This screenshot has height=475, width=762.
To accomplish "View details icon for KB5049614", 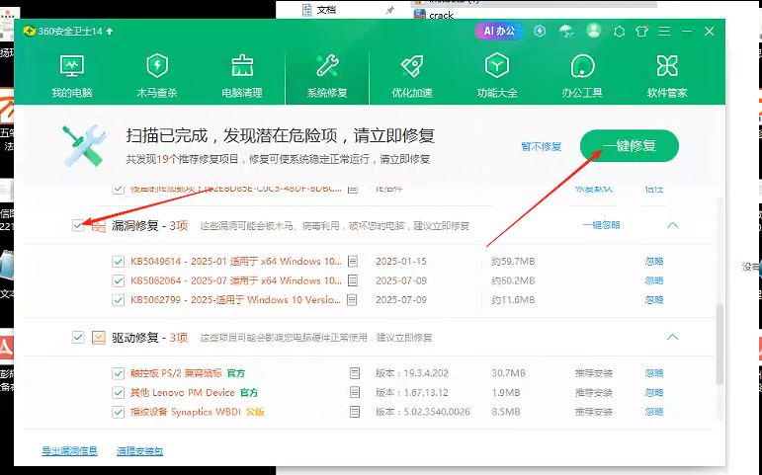I will (x=353, y=262).
